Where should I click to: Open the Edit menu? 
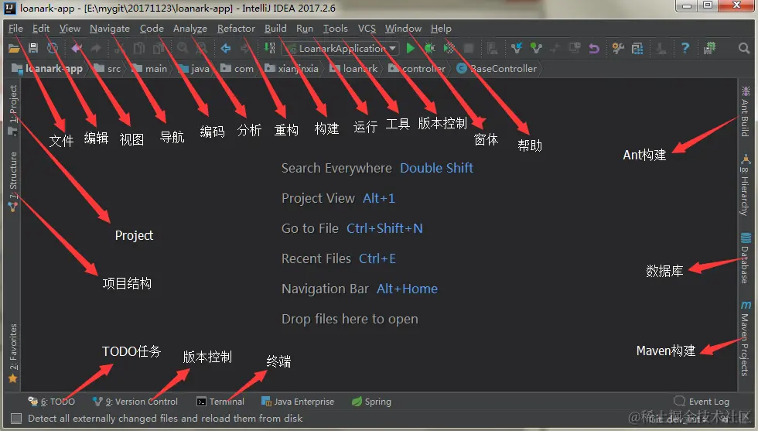click(41, 29)
